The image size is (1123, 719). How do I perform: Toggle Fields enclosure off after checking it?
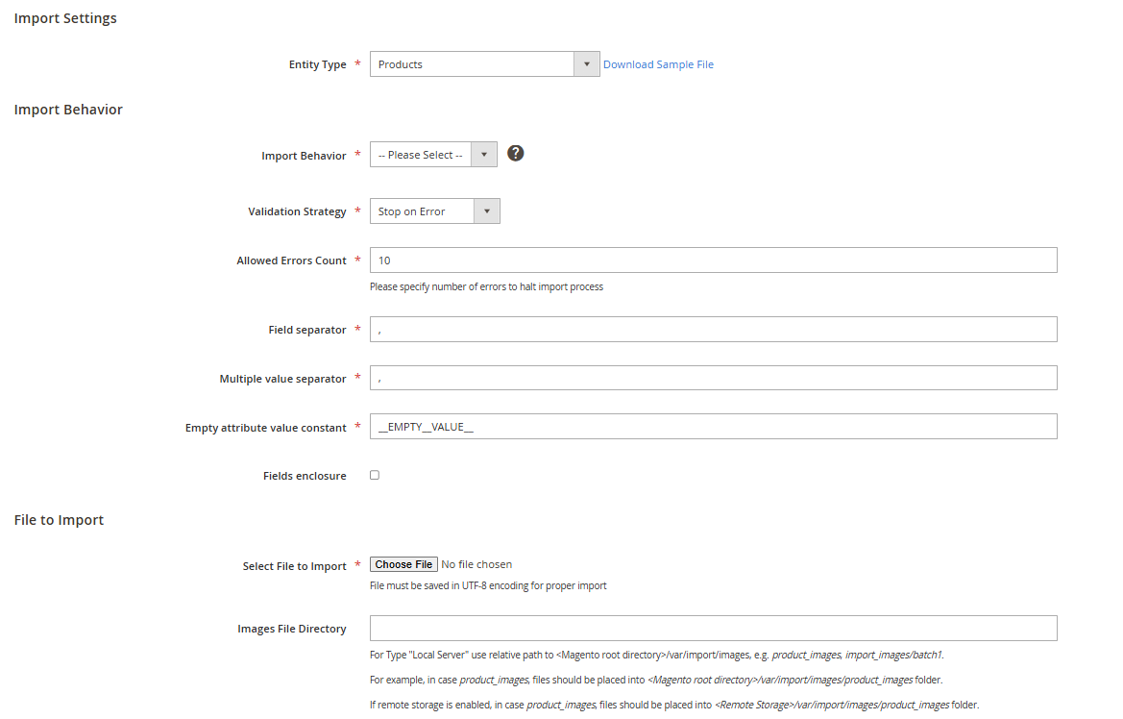pyautogui.click(x=374, y=474)
